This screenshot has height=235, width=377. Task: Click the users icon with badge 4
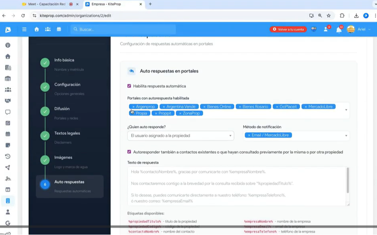[x=326, y=29]
